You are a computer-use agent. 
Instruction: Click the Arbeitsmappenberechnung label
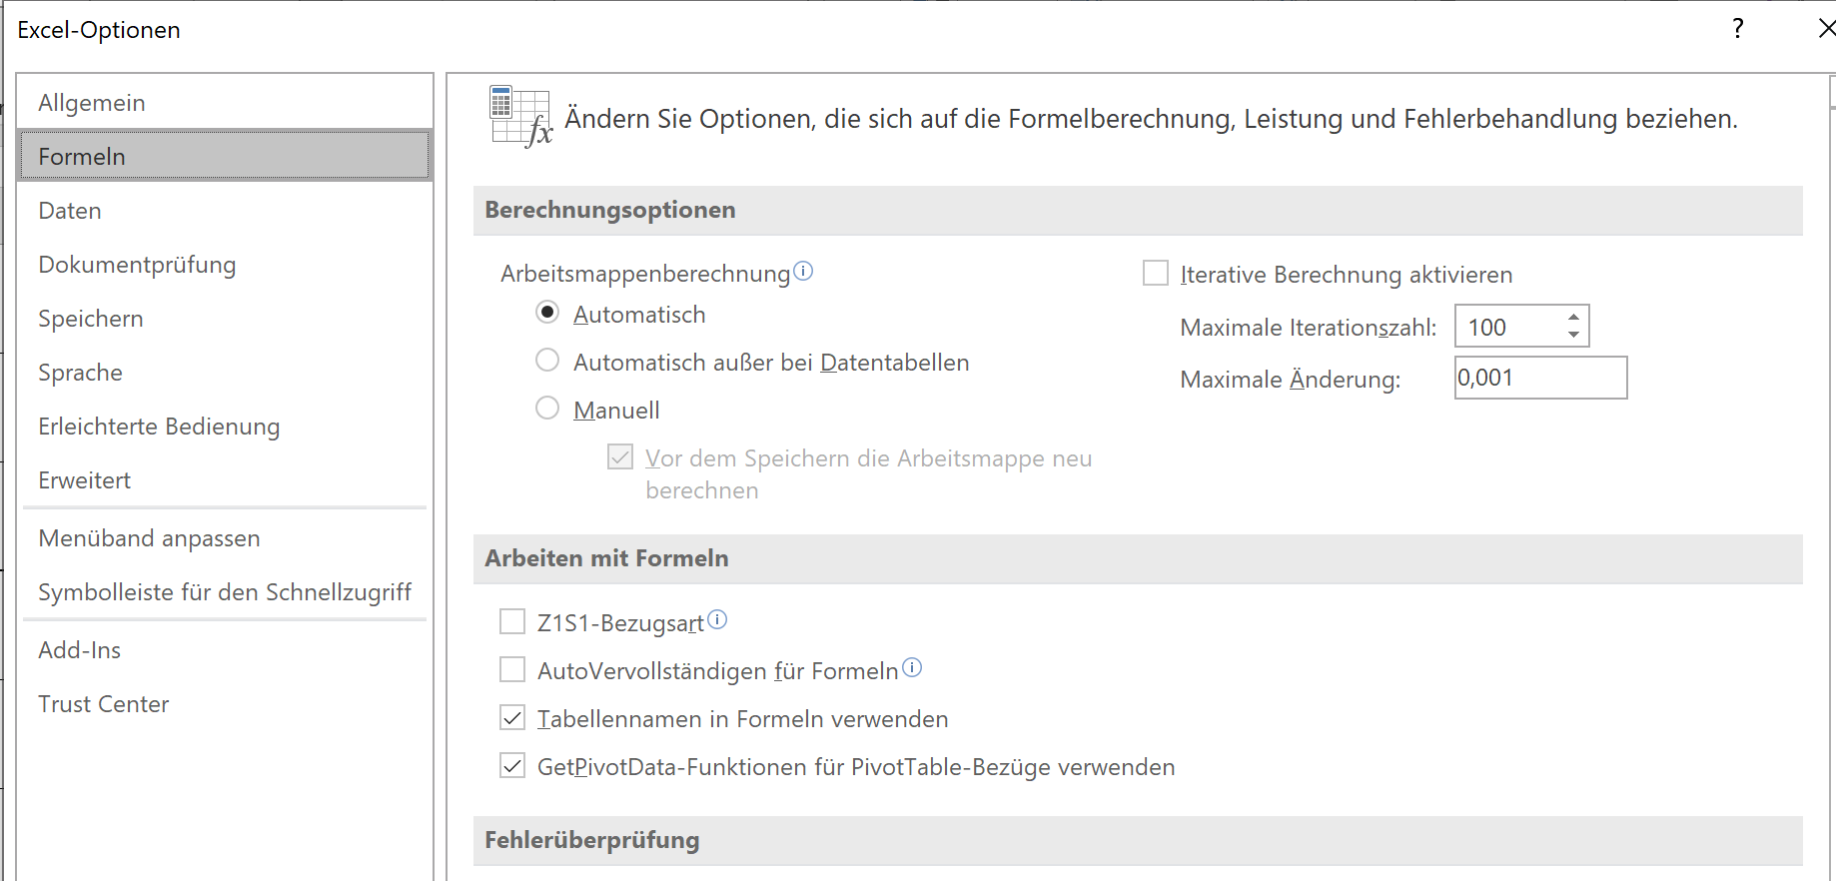point(645,274)
